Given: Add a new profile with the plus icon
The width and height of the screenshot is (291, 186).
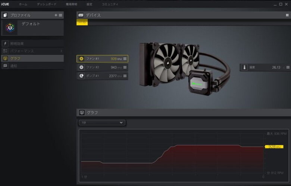Looking at the screenshot, I should pos(56,15).
